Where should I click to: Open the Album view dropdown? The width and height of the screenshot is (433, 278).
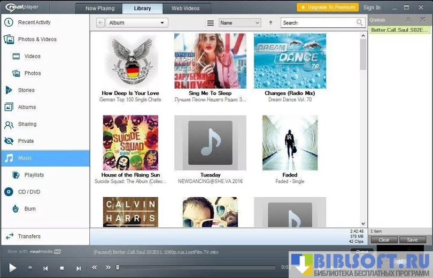137,23
